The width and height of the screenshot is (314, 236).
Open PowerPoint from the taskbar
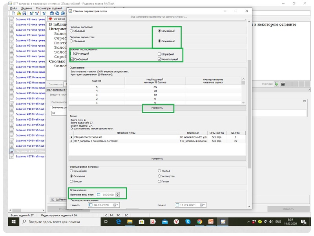[210, 223]
